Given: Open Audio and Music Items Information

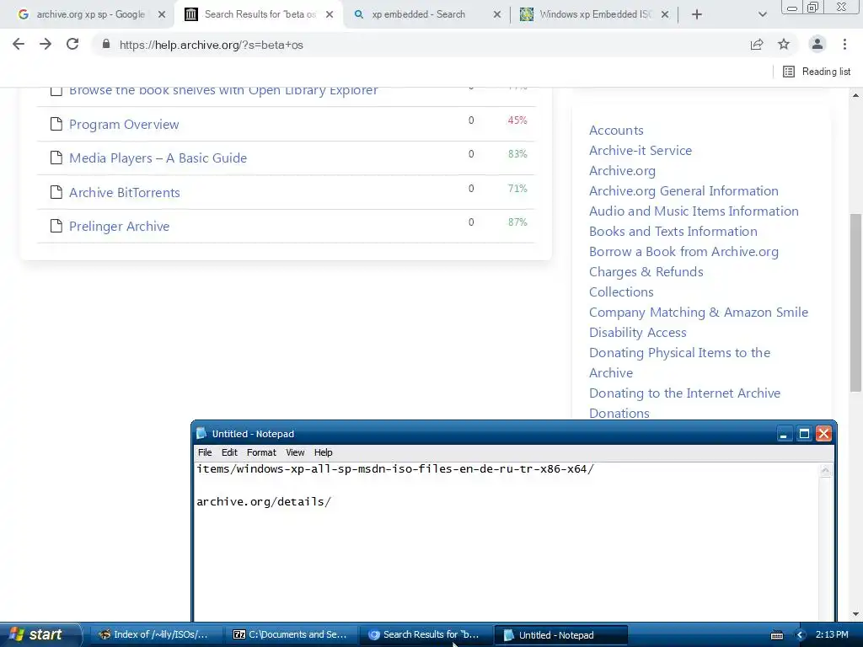Looking at the screenshot, I should click(694, 211).
